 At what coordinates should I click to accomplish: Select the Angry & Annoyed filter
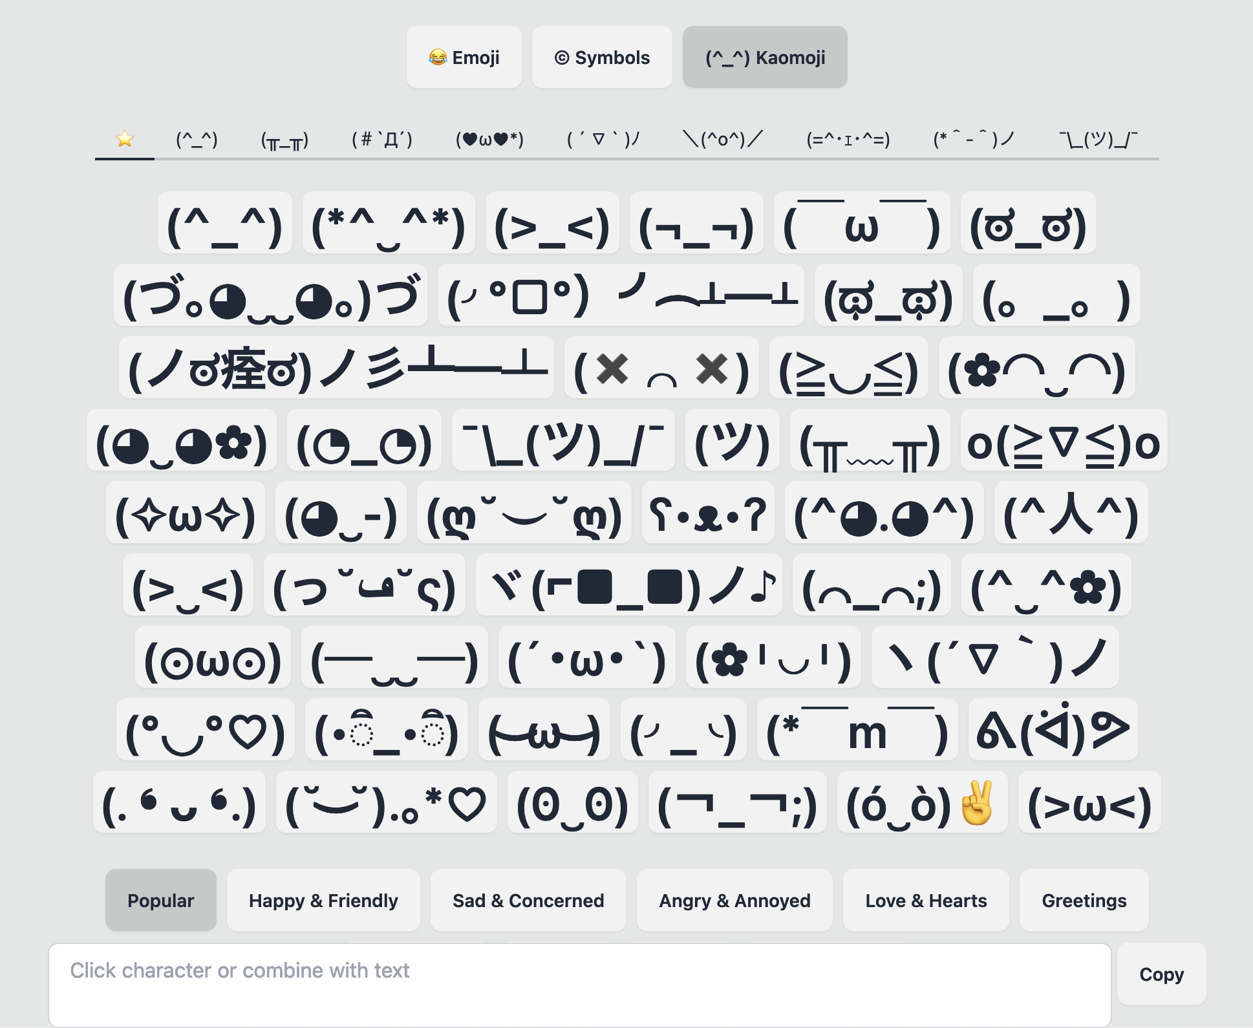(x=734, y=900)
